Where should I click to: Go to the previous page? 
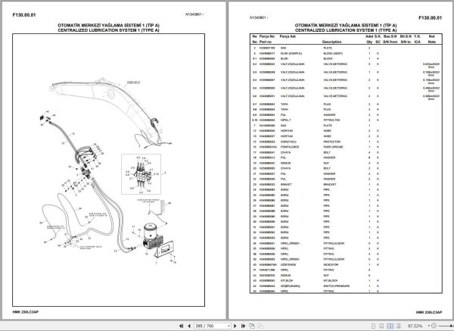(x=189, y=326)
